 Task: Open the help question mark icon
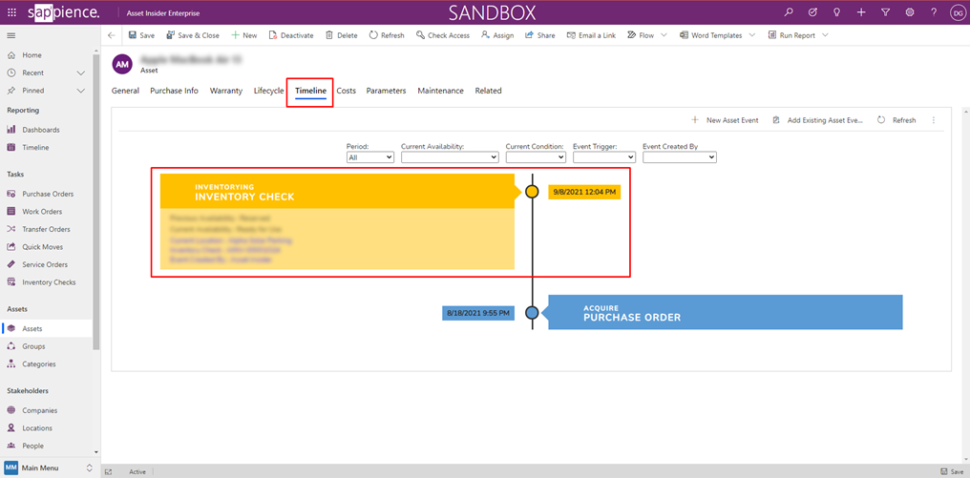pos(934,12)
